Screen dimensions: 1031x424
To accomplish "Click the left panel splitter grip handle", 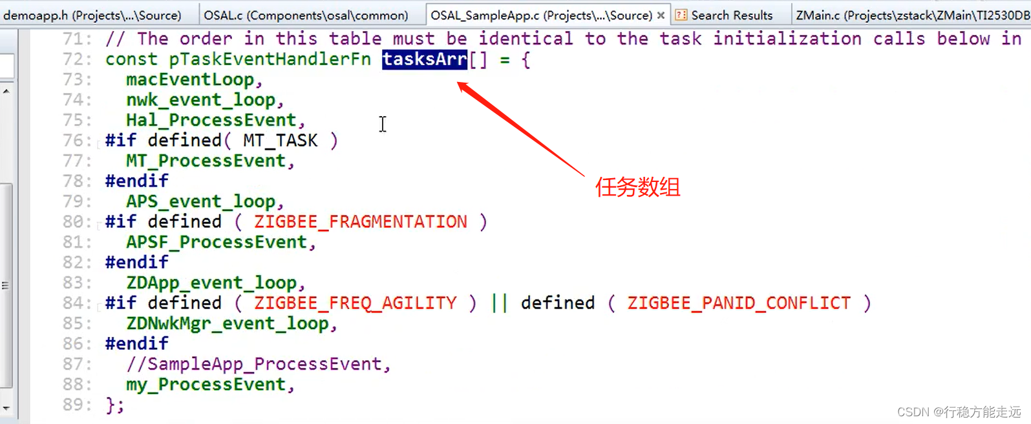I will click(5, 285).
